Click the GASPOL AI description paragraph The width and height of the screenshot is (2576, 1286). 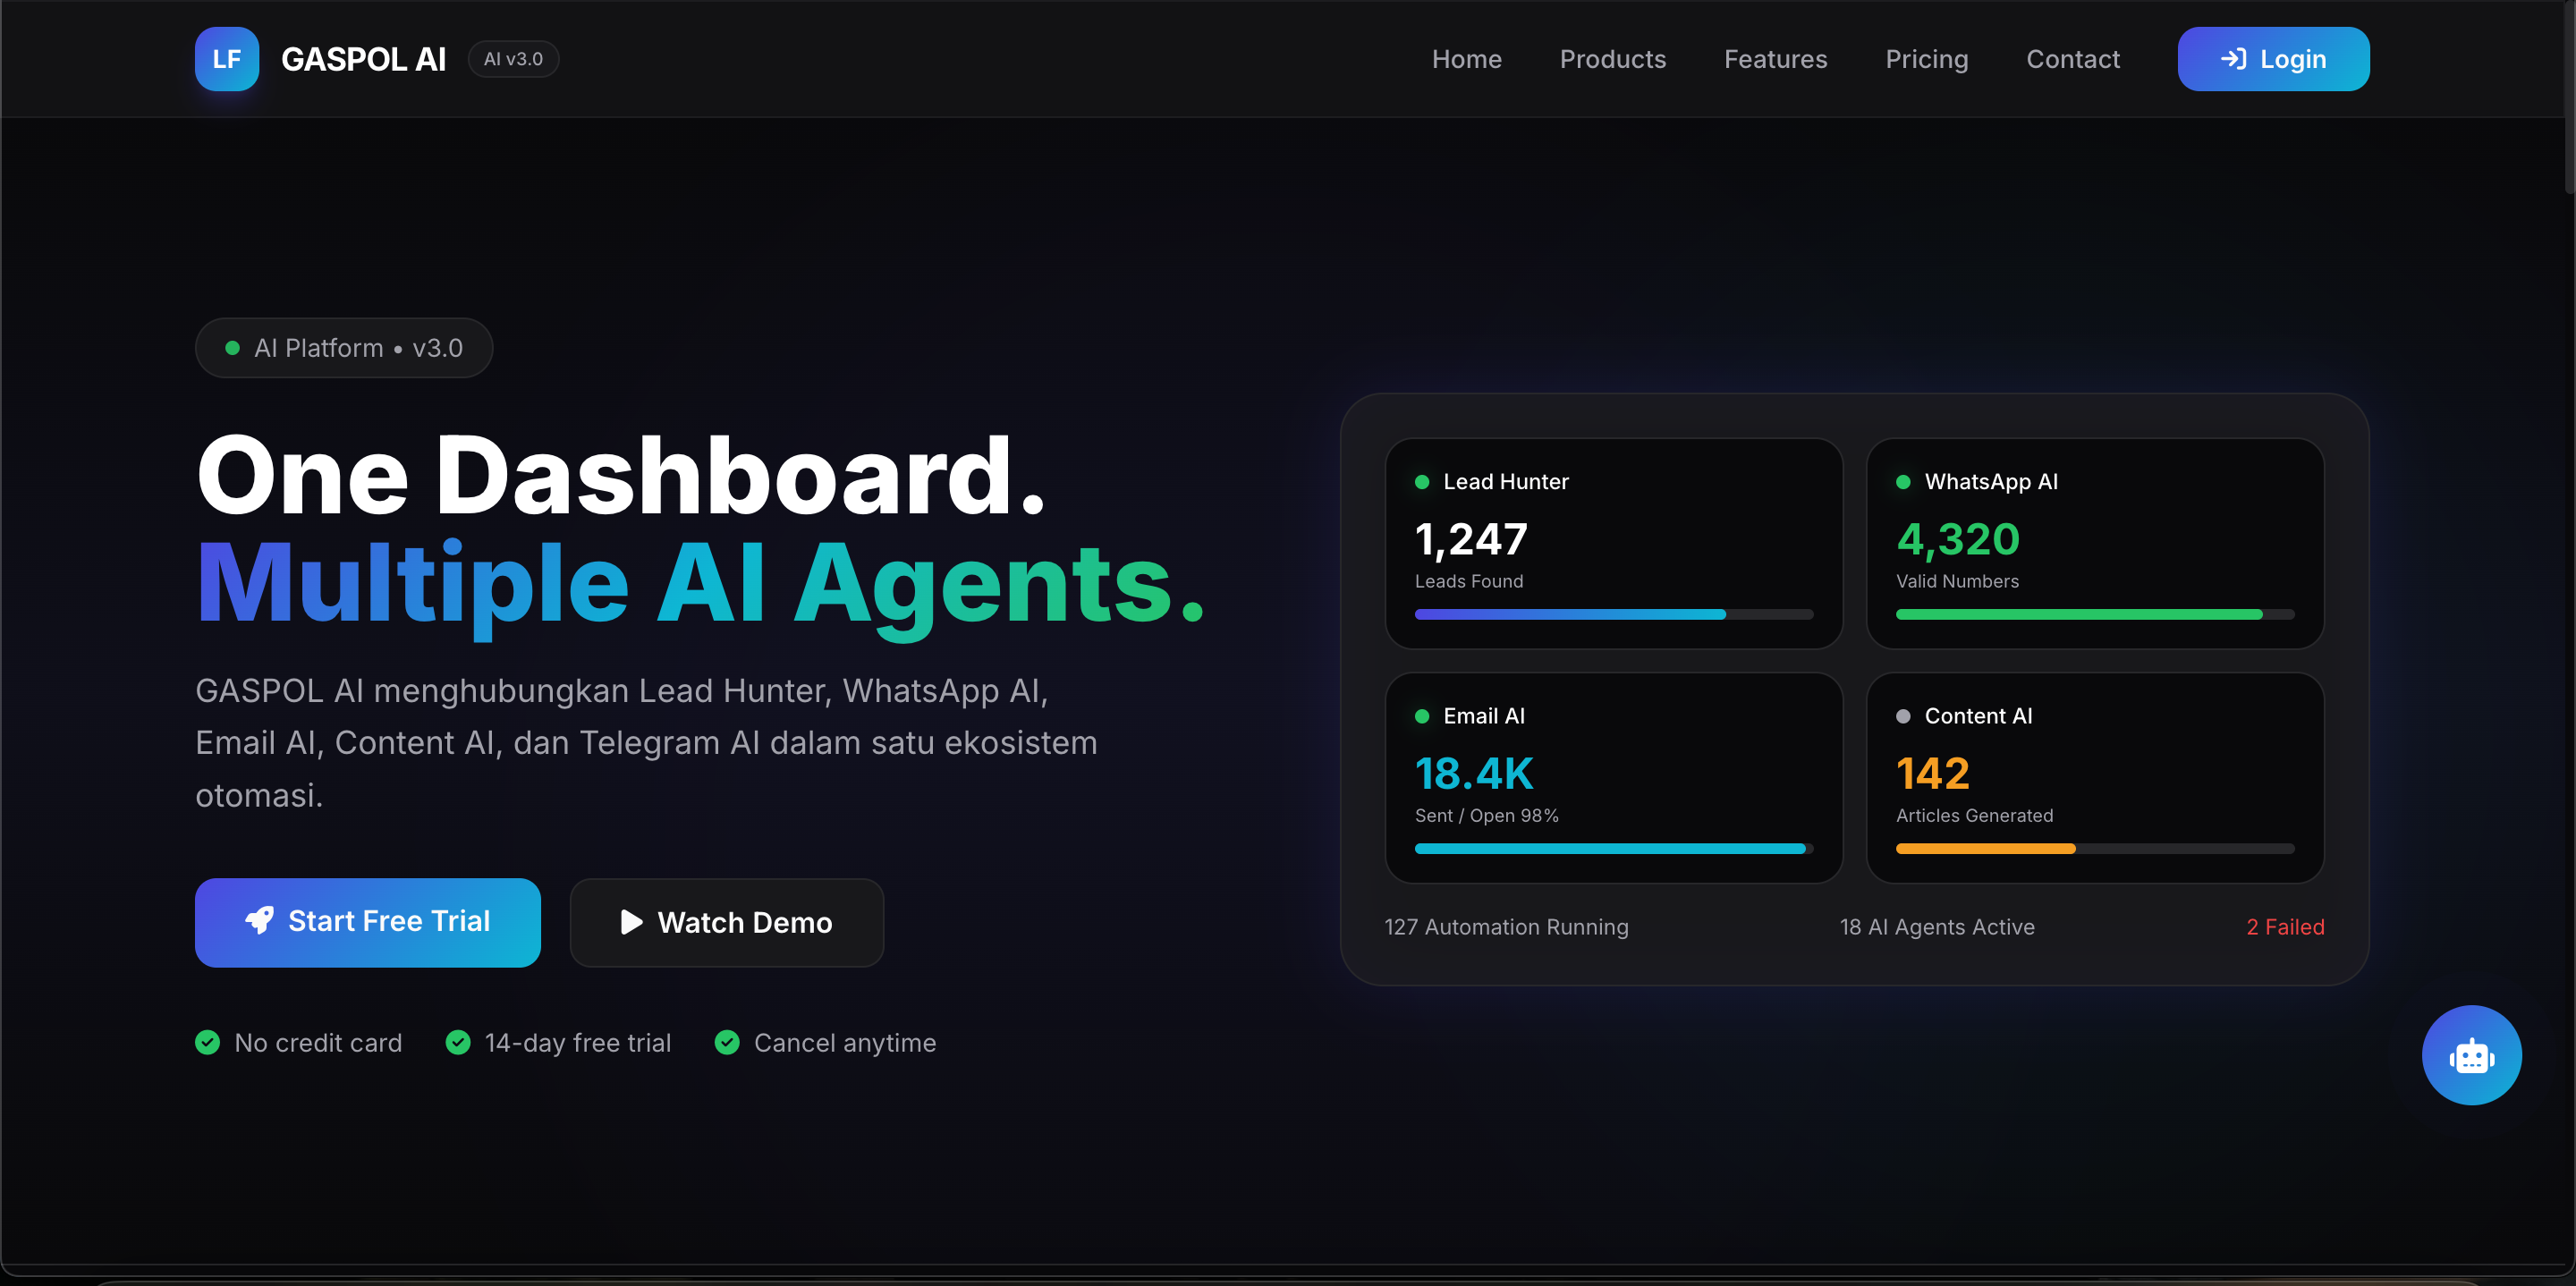[x=646, y=743]
